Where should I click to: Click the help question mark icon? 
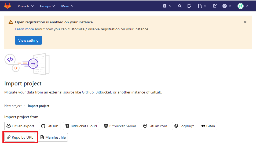point(225,6)
